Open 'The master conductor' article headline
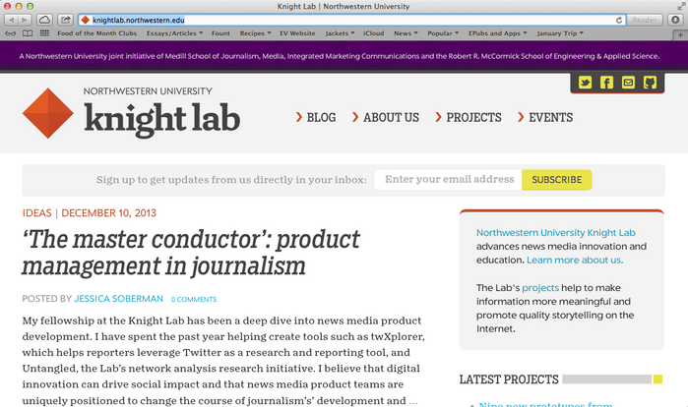Screen dimensions: 688x407 click(191, 253)
